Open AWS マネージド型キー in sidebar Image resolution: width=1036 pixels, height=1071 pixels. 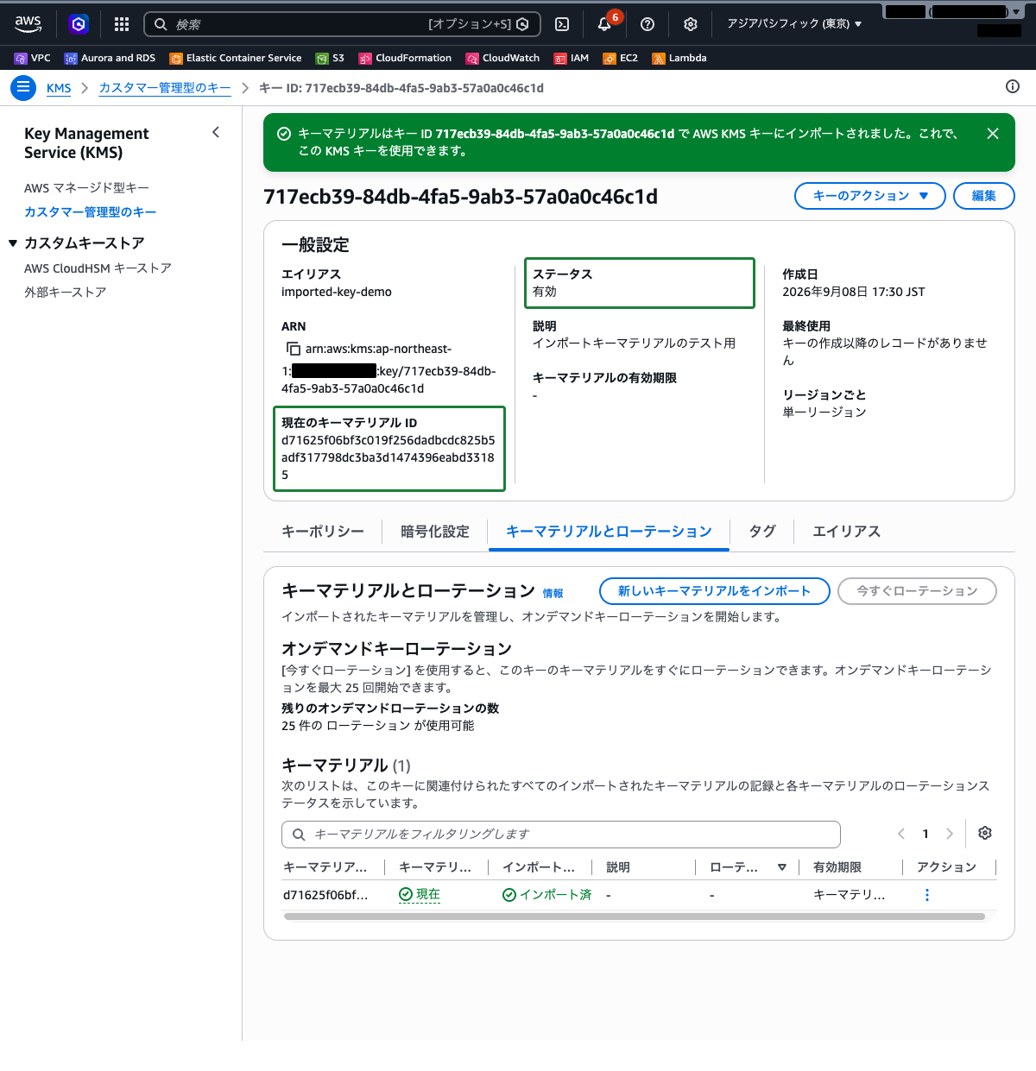pyautogui.click(x=86, y=188)
